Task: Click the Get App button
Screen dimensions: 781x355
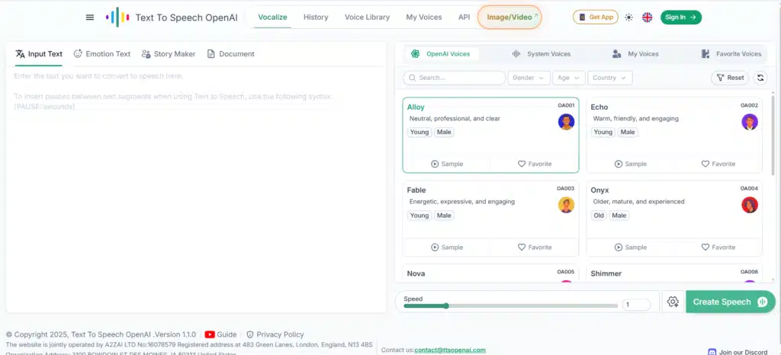Action: coord(595,17)
